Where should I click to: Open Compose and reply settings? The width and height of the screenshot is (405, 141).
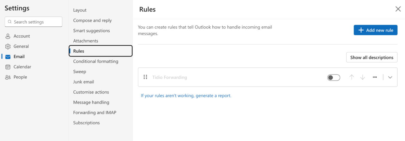pos(92,20)
